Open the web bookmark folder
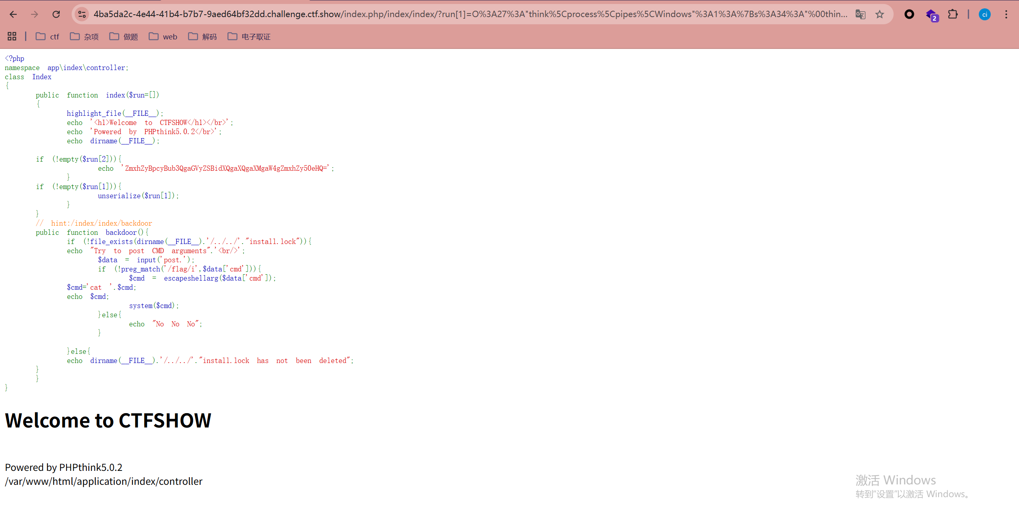Screen dimensions: 1019x525 click(x=163, y=37)
